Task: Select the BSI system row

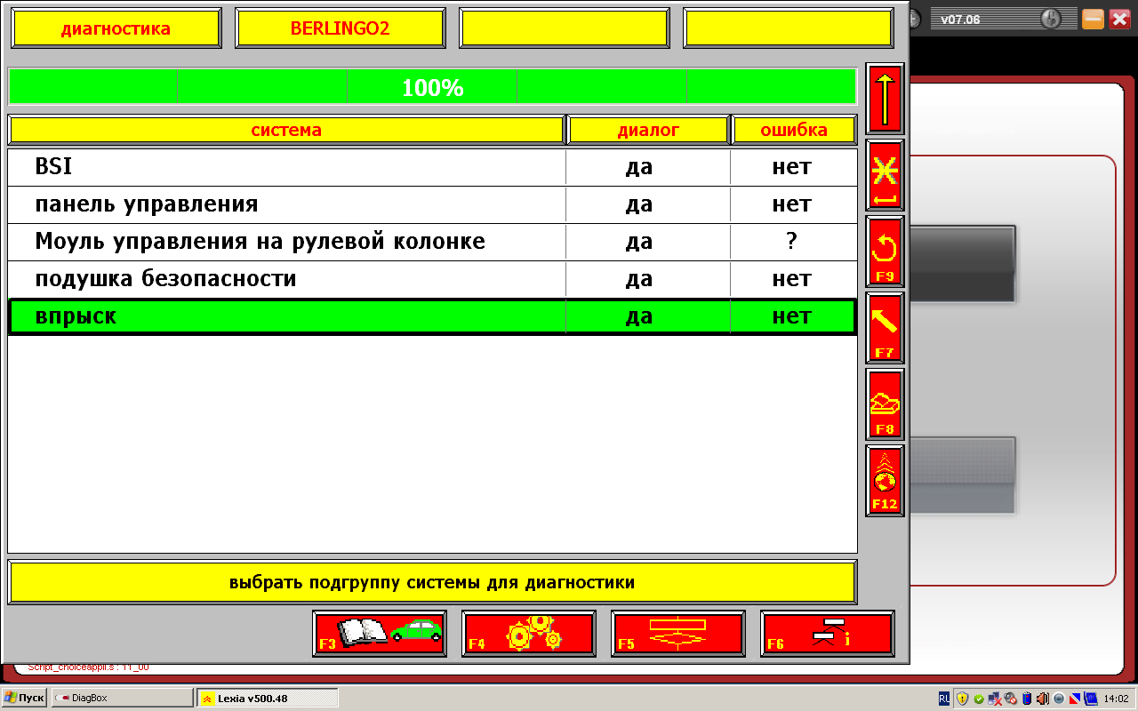Action: coord(286,167)
